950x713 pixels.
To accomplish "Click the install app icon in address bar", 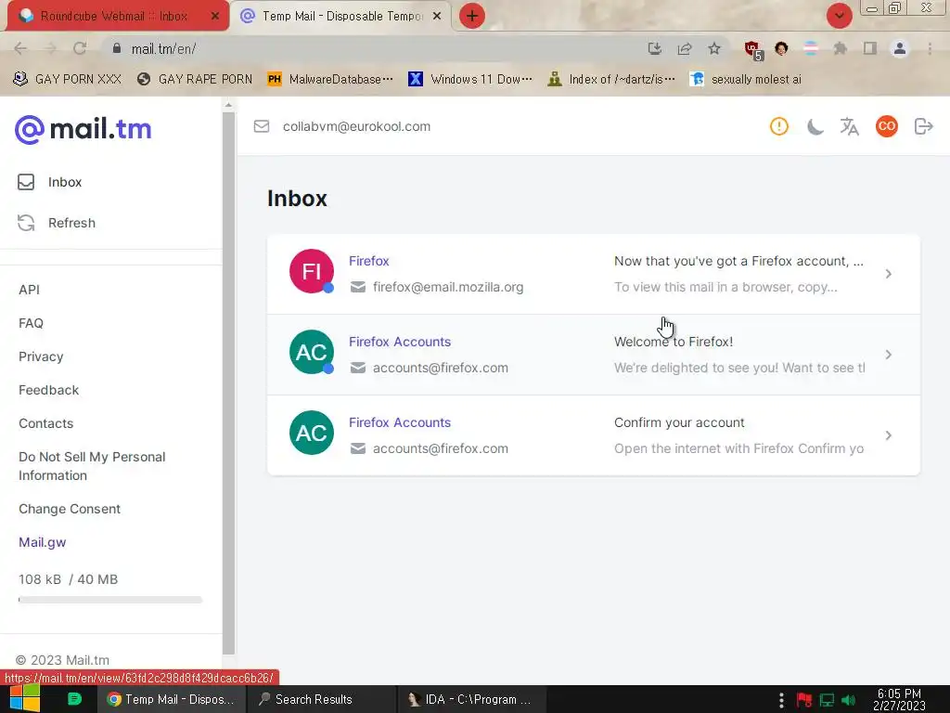I will pyautogui.click(x=654, y=48).
